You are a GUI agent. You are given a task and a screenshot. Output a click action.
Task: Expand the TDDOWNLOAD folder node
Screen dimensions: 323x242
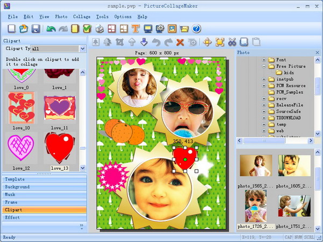pos(264,118)
